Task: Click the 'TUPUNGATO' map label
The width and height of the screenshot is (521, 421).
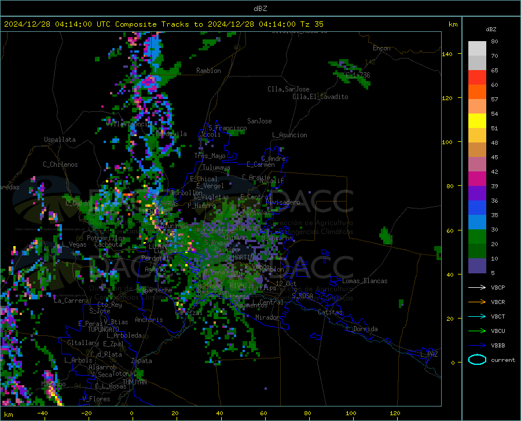Action: (x=104, y=330)
